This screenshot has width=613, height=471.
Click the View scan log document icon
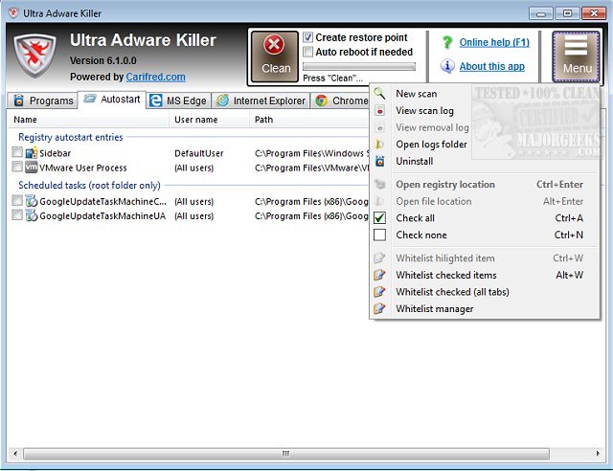[x=379, y=110]
